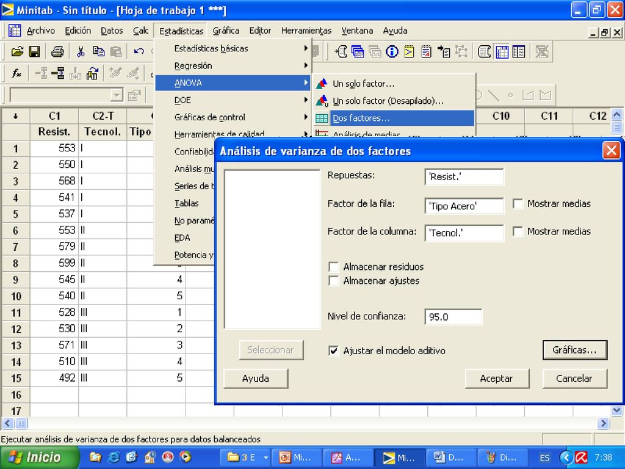
Task: Click the Repuestas input field
Action: (464, 177)
